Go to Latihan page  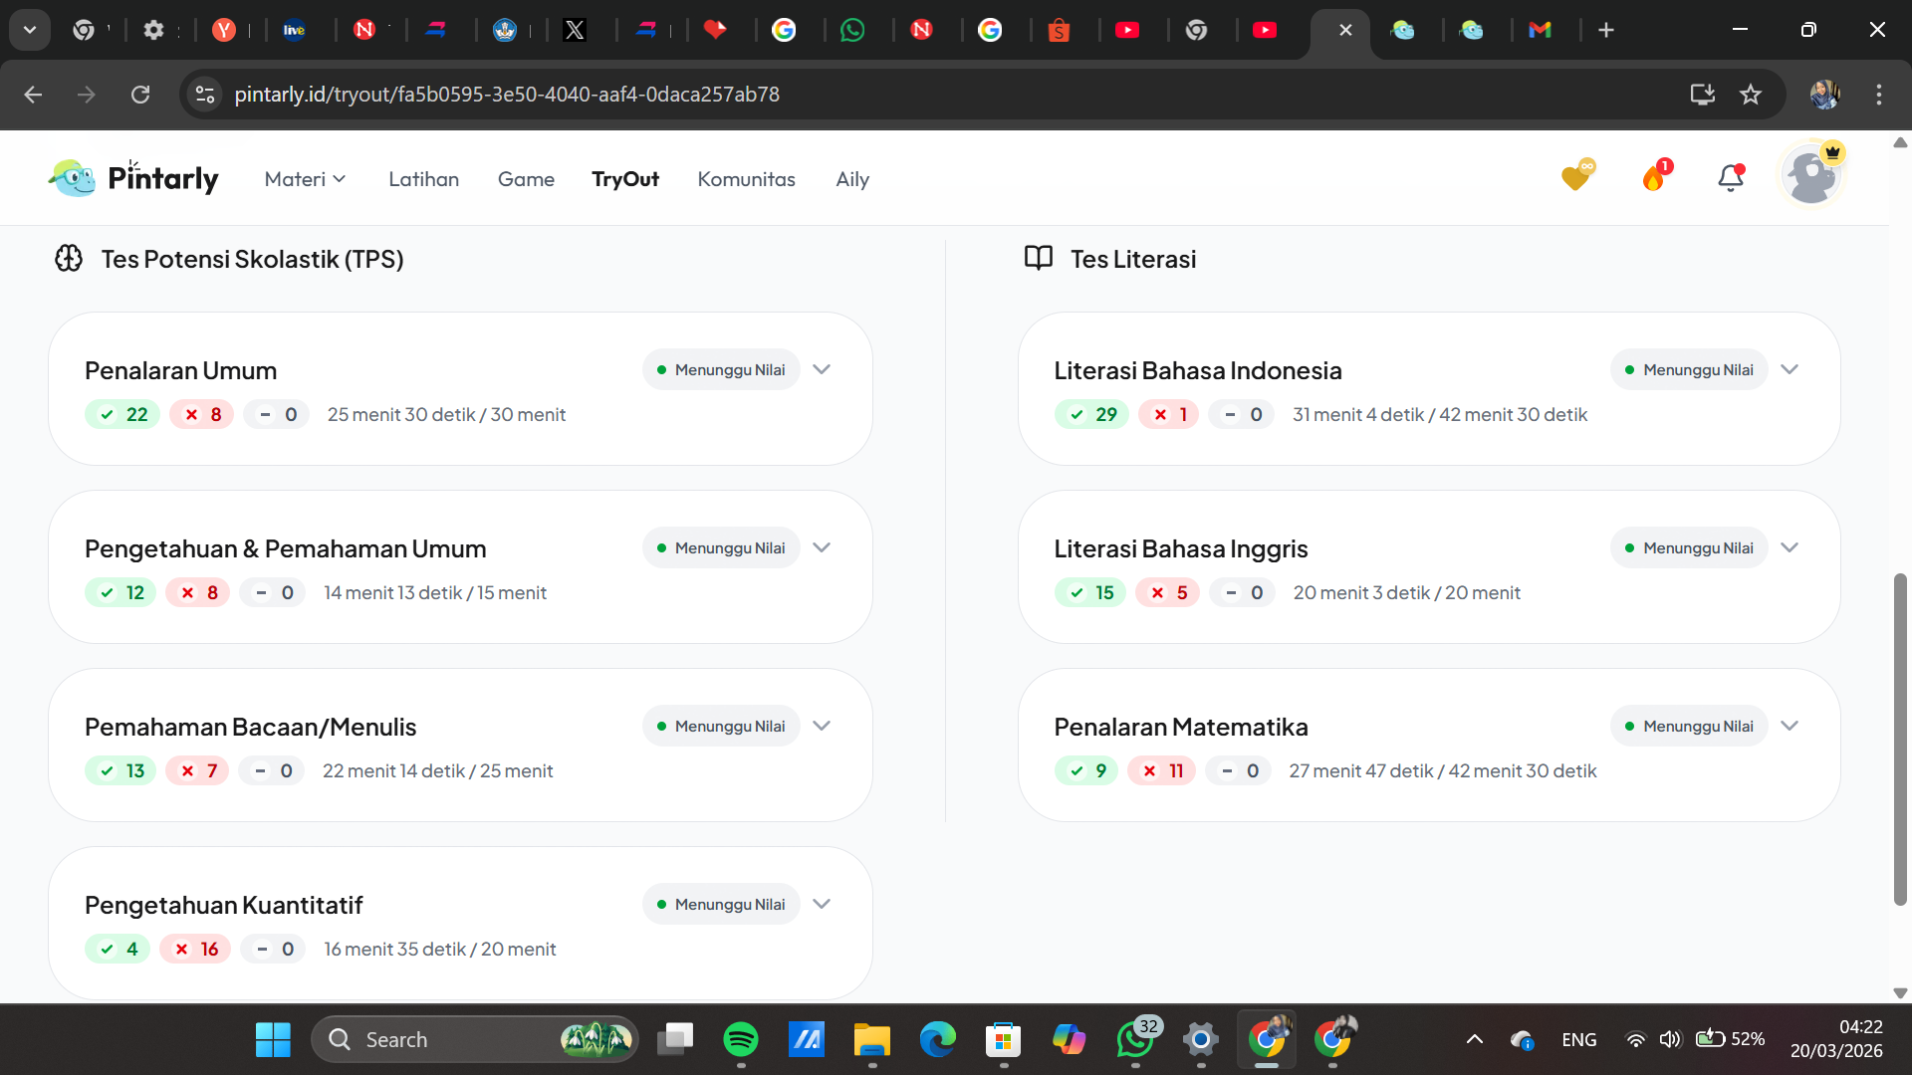[x=423, y=179]
